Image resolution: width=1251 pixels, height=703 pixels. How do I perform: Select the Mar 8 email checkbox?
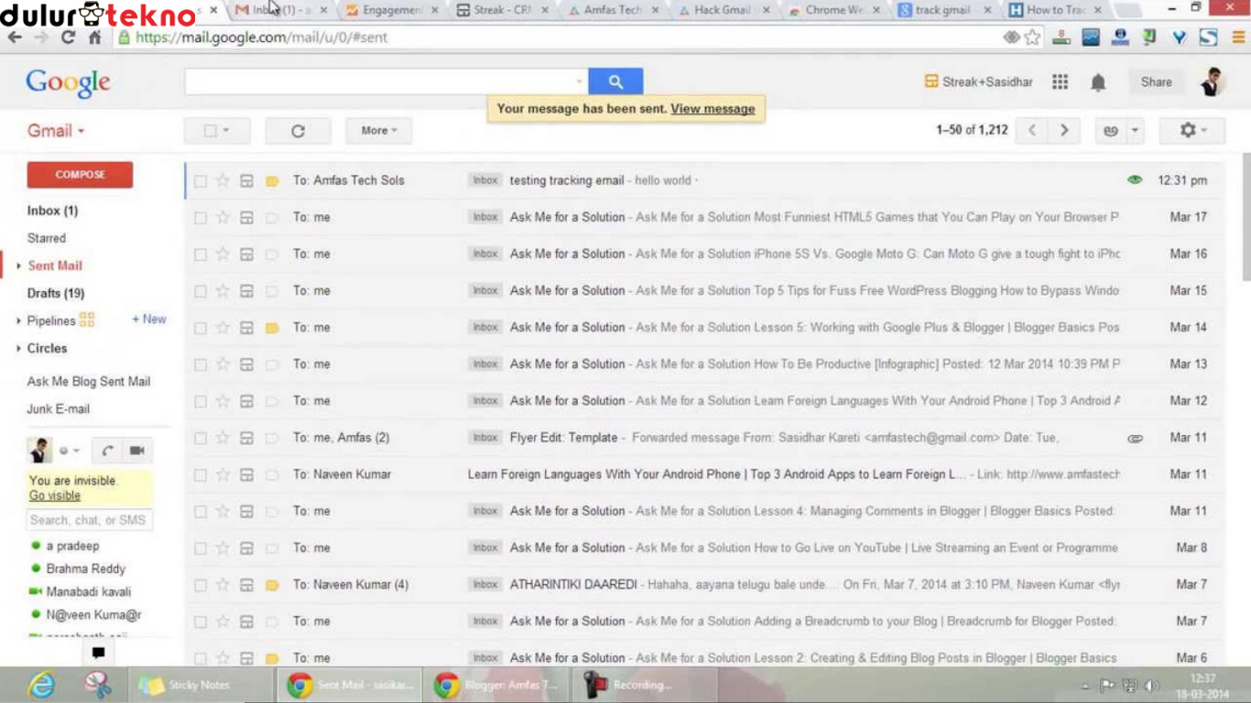201,548
